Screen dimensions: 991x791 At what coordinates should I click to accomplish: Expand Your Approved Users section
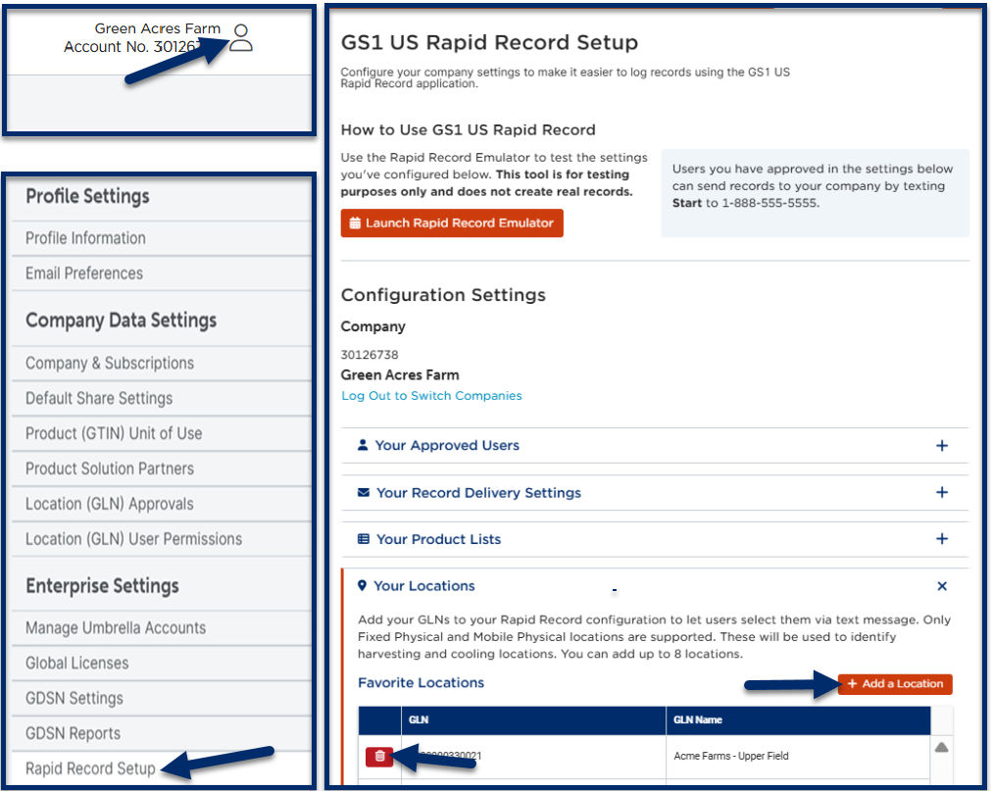[x=942, y=445]
